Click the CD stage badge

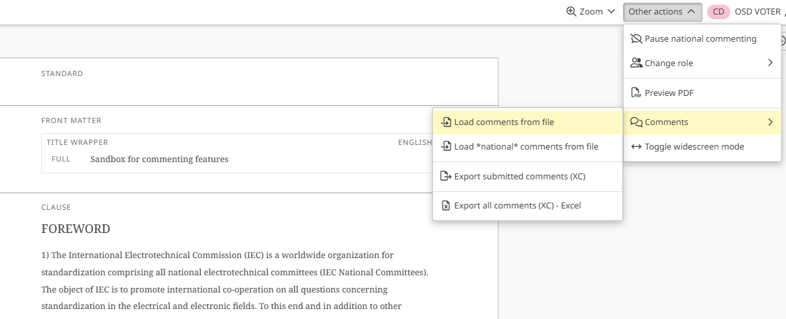[718, 11]
